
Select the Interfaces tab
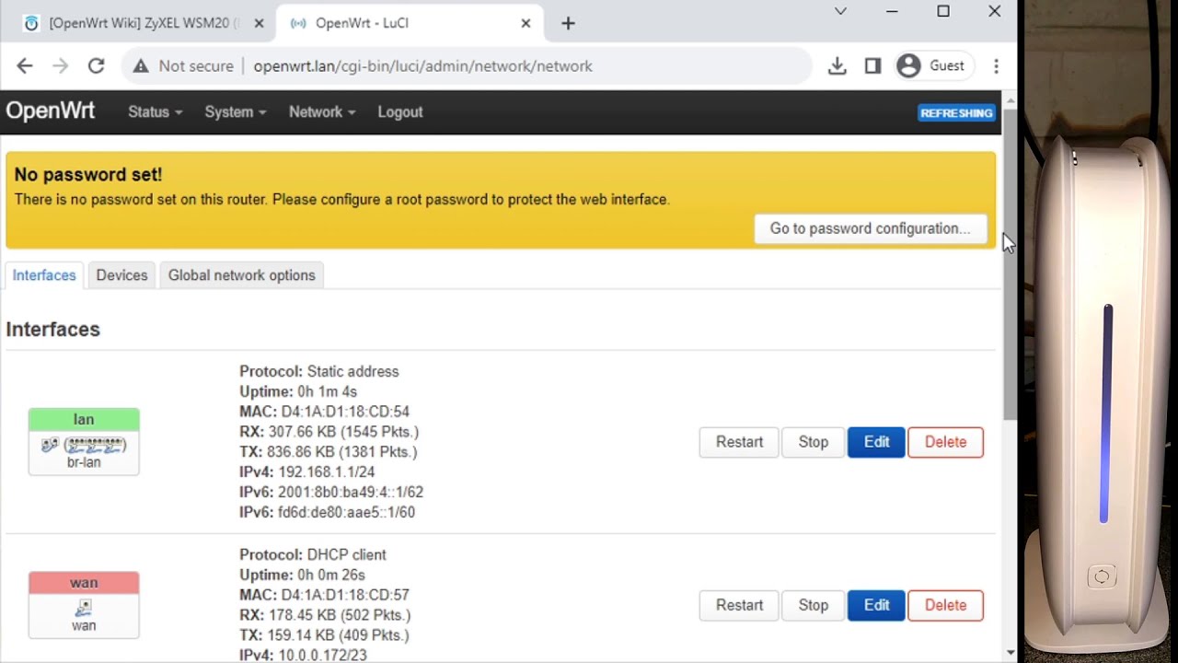point(44,275)
